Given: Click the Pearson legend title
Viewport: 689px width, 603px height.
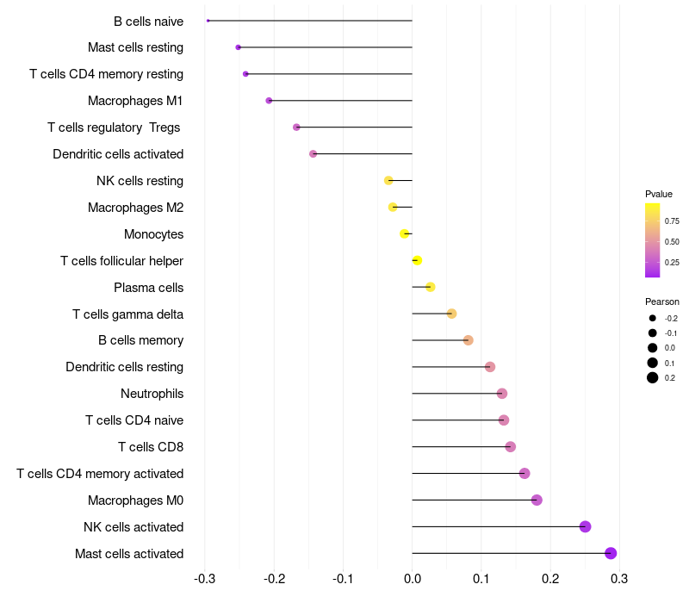Looking at the screenshot, I should [x=662, y=301].
